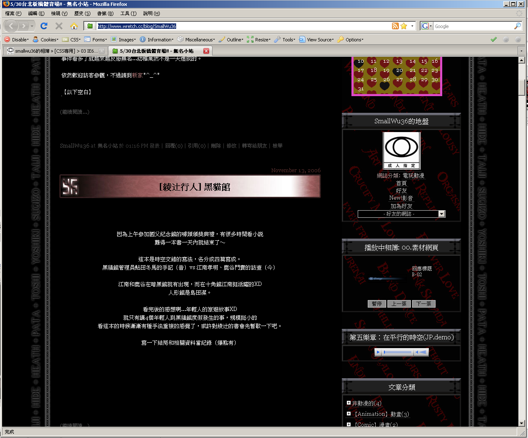Click the RSS feed icon in address bar
This screenshot has height=438, width=528.
tap(395, 26)
